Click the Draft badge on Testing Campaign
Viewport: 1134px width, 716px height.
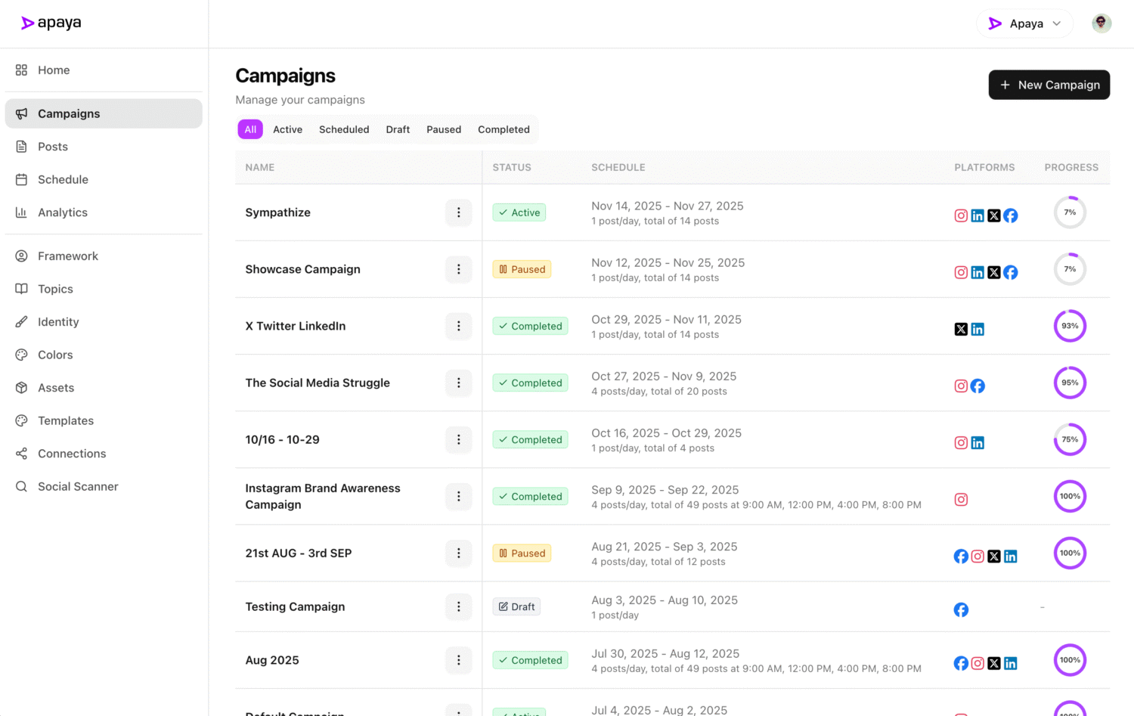tap(516, 606)
